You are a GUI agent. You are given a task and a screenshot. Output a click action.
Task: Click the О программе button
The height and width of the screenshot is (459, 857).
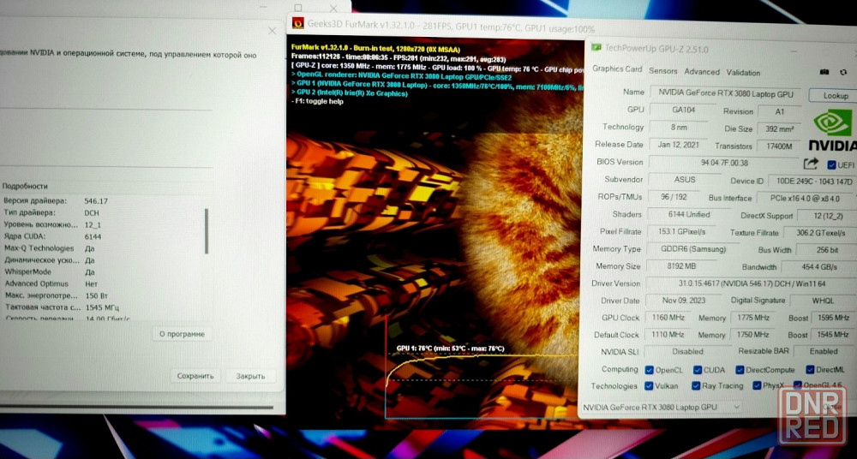pos(182,334)
